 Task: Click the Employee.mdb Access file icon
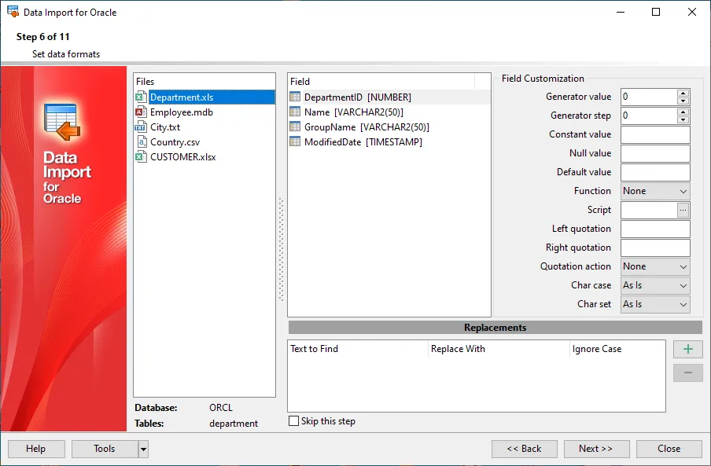tap(141, 112)
